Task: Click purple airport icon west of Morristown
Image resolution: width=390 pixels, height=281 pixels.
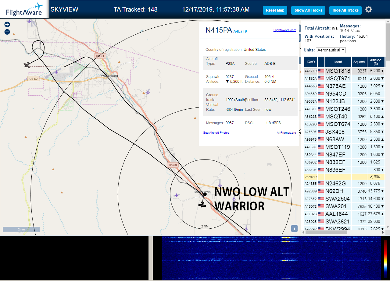Action: point(176,195)
